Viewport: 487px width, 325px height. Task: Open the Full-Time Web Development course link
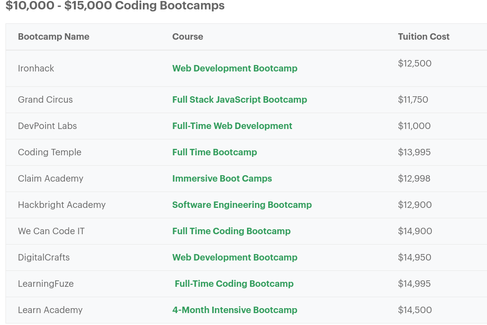click(x=232, y=126)
